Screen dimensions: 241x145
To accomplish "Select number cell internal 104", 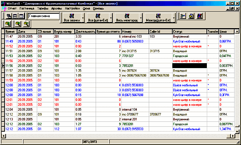I will click(135, 110).
